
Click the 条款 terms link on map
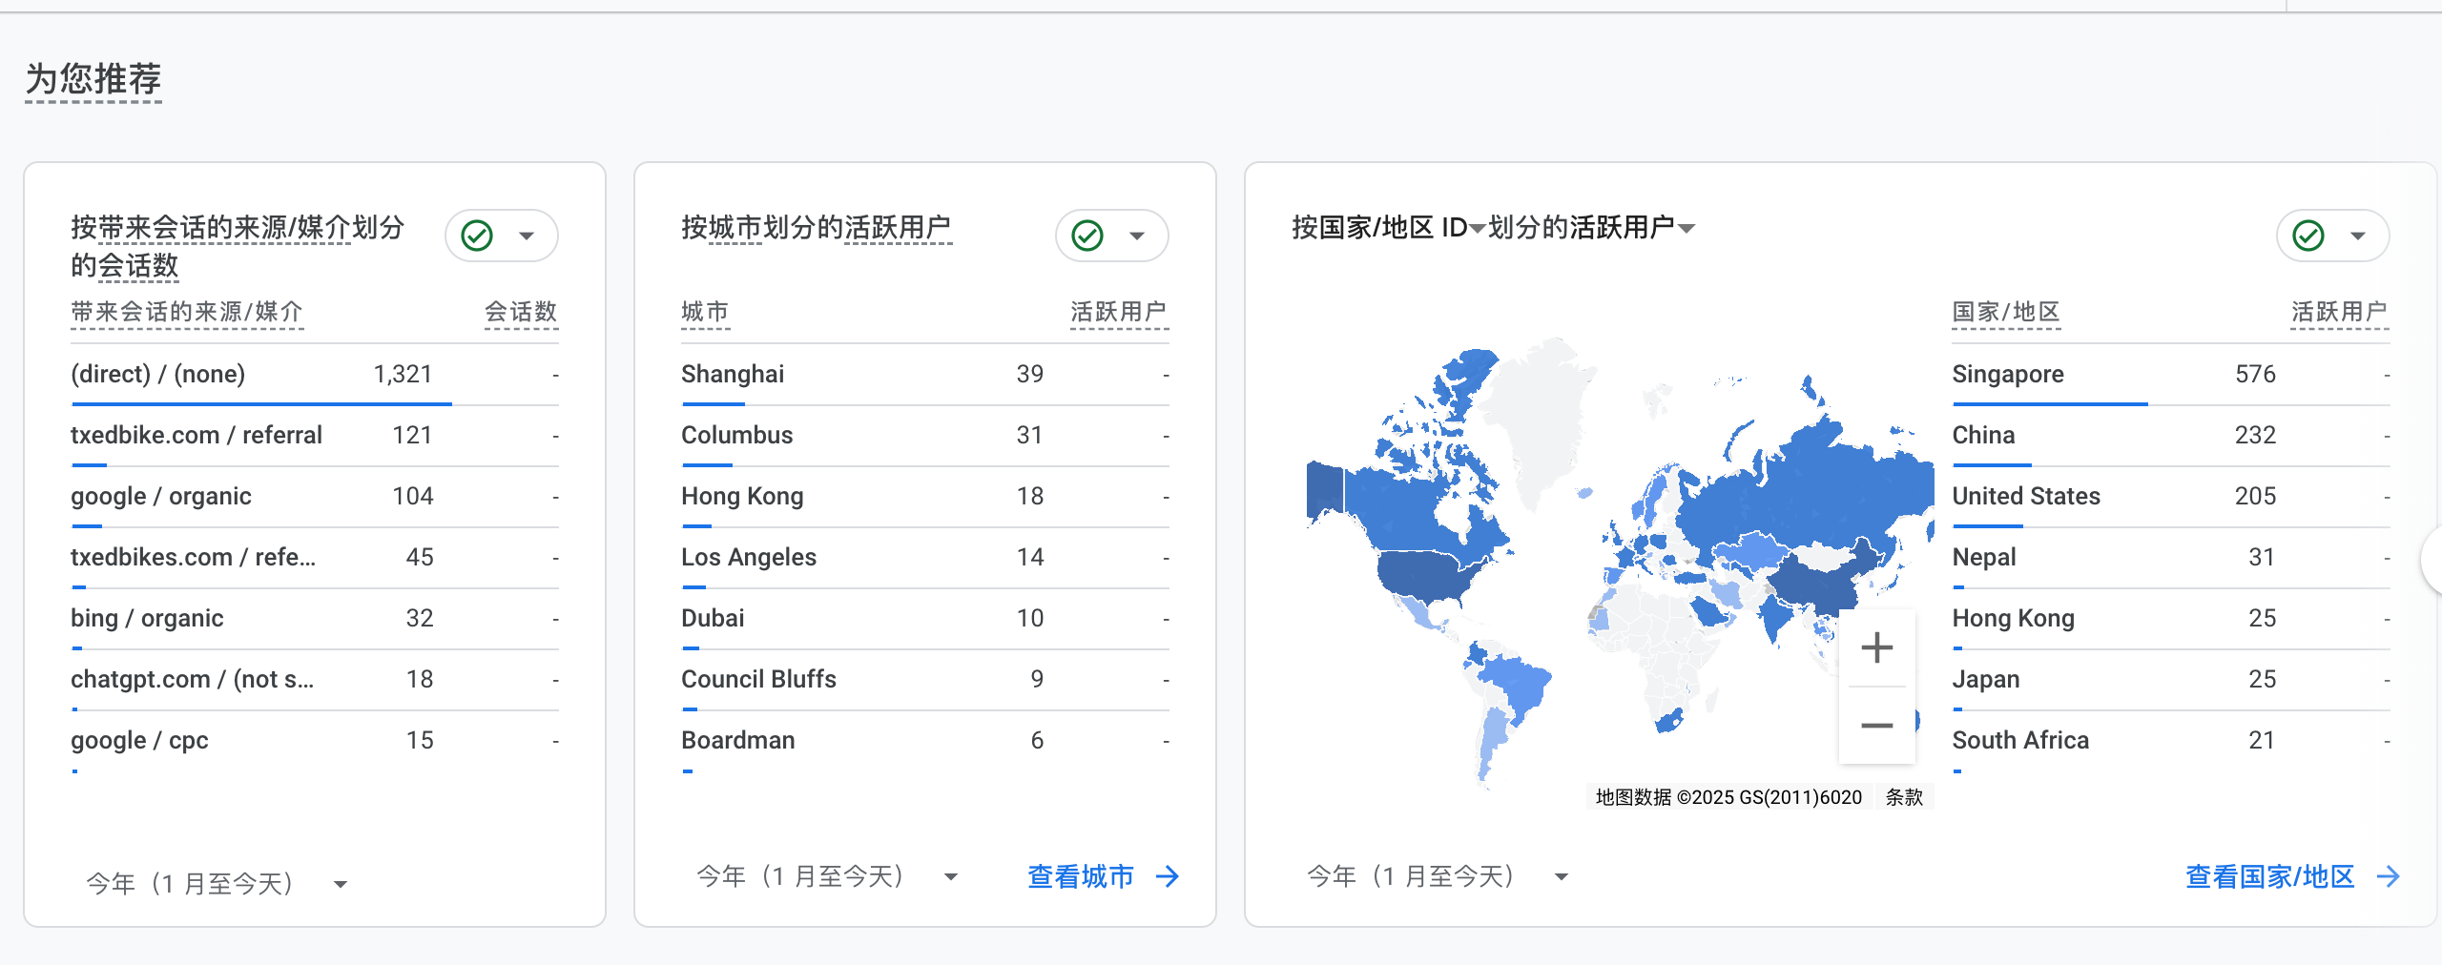point(1904,797)
